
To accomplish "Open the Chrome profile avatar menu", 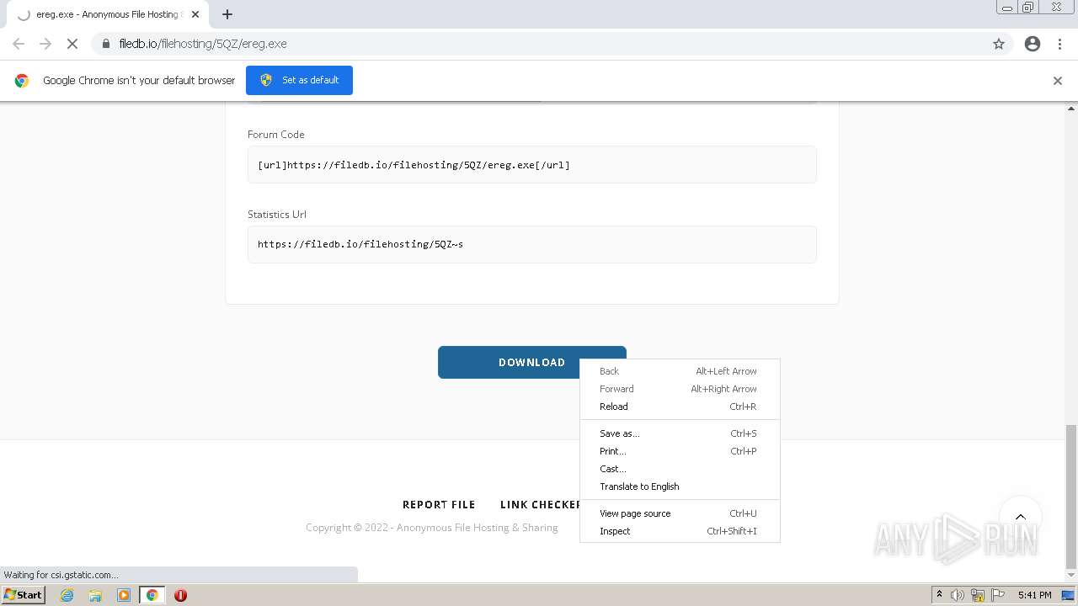I will [x=1033, y=44].
